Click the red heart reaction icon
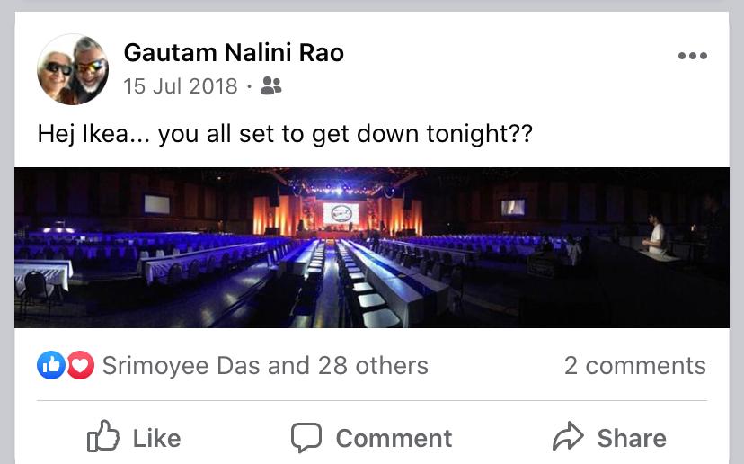Screen dimensions: 744x464 [x=80, y=365]
